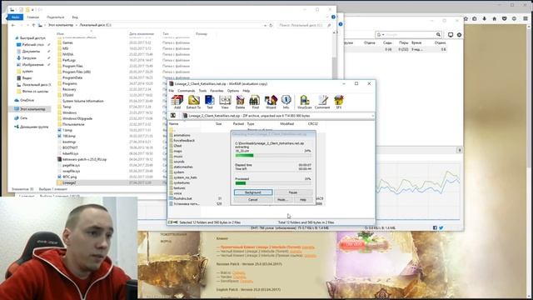The width and height of the screenshot is (533, 300).
Task: Click the Name column header in WinRAR
Action: point(174,124)
